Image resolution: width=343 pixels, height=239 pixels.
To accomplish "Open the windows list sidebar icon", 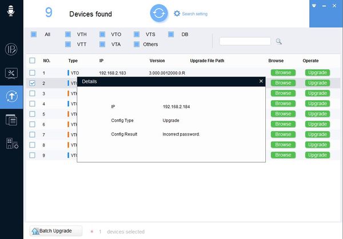I will [11, 120].
